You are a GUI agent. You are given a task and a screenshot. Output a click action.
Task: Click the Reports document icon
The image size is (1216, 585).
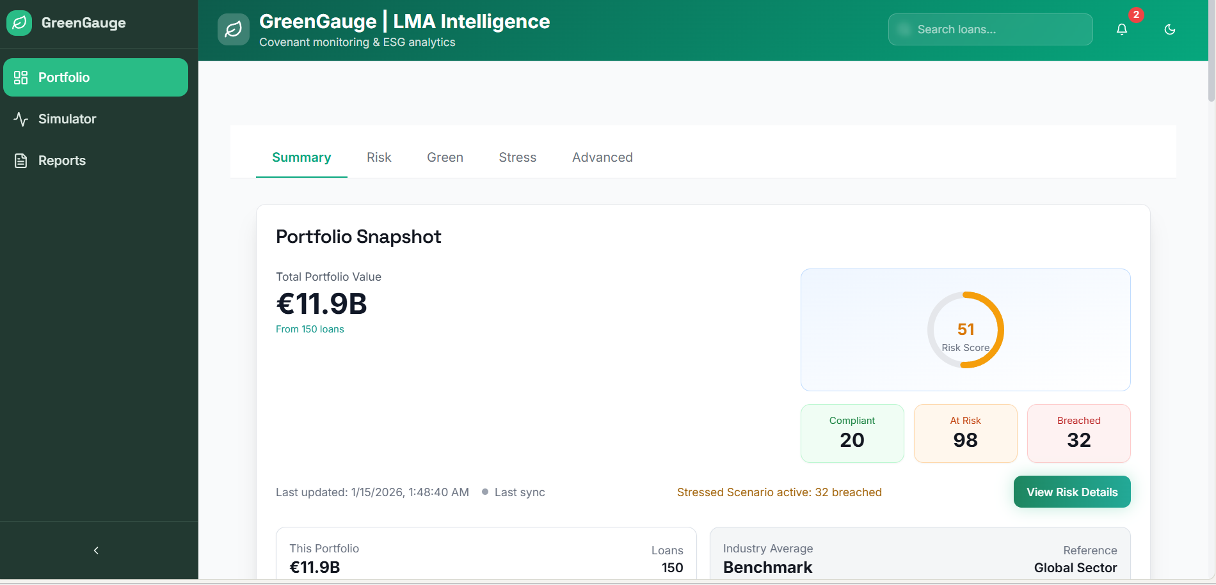[x=21, y=160]
